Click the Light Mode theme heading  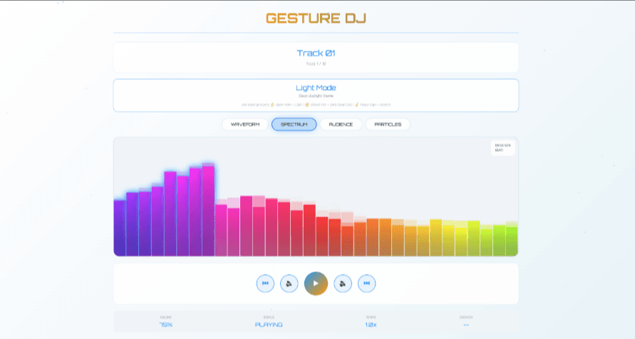coord(316,88)
